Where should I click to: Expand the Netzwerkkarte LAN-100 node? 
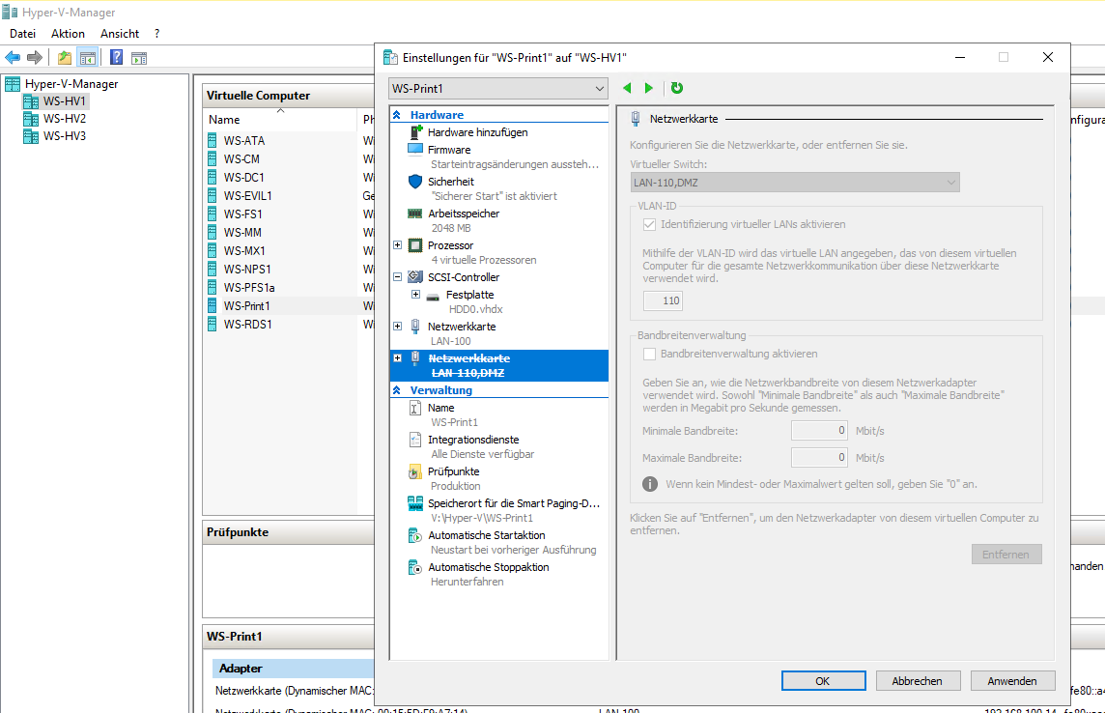pos(397,327)
